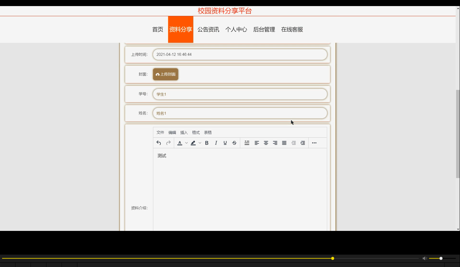Redo the last change
Screen dimensions: 460x267
(168, 143)
